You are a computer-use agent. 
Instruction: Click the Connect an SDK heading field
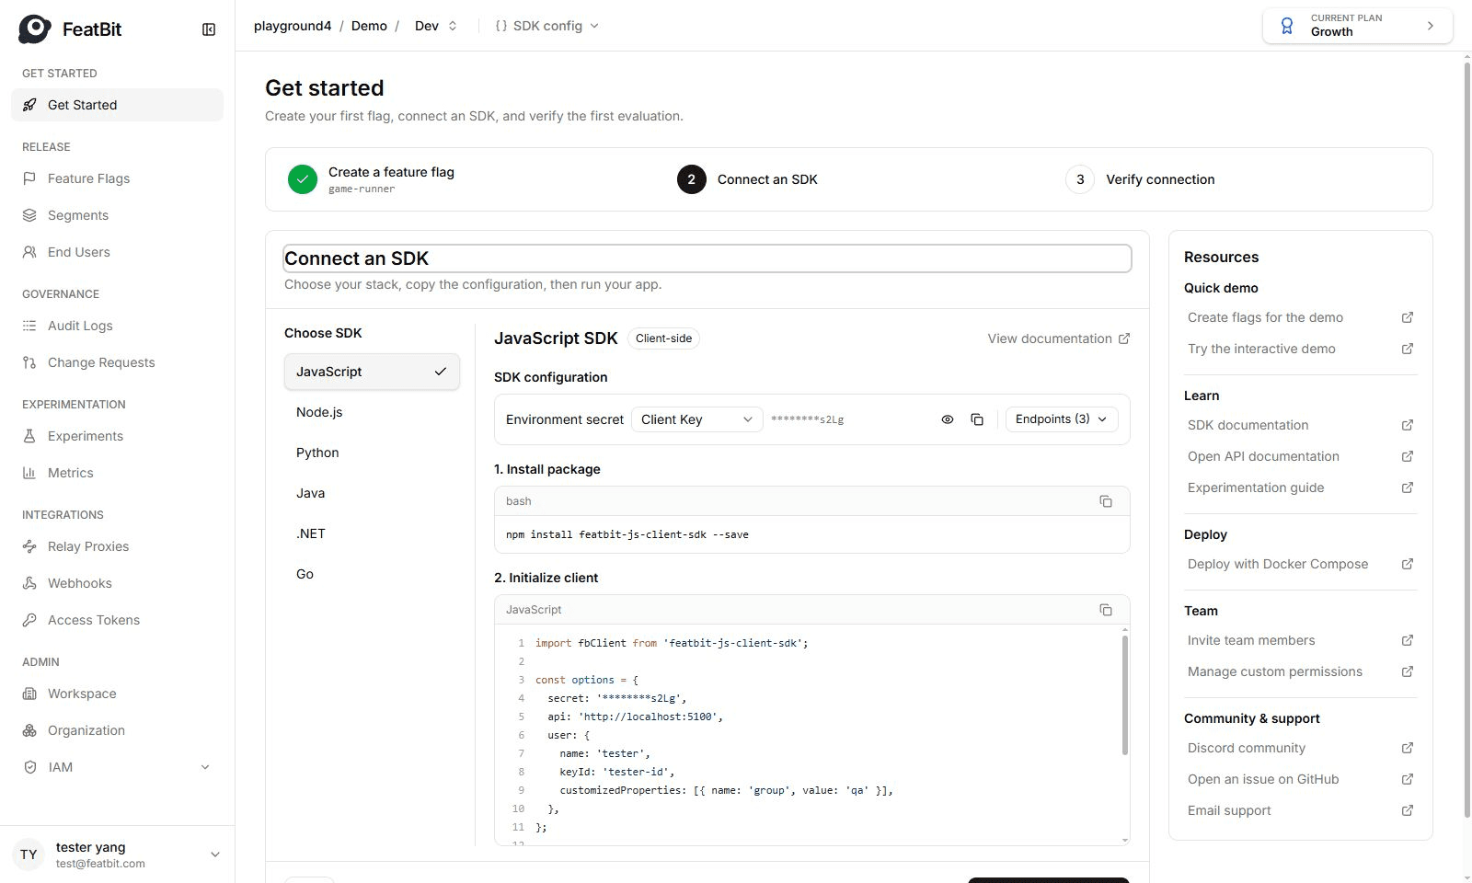707,258
